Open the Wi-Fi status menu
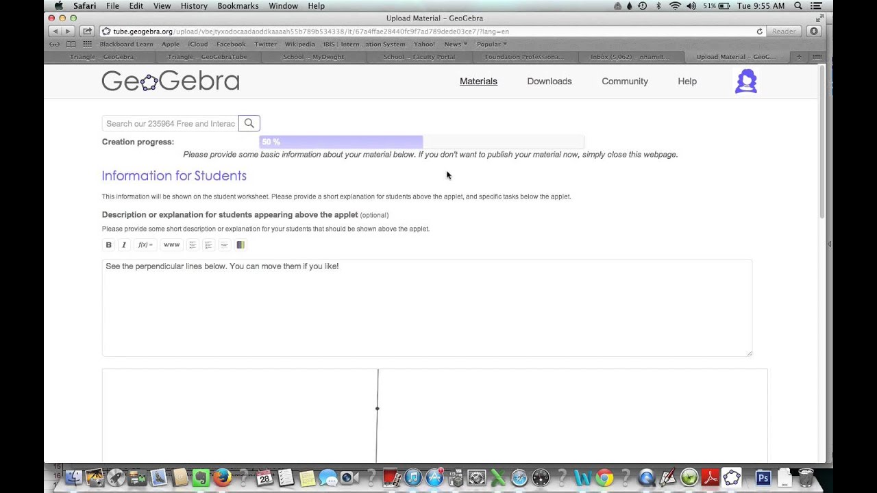 (675, 6)
